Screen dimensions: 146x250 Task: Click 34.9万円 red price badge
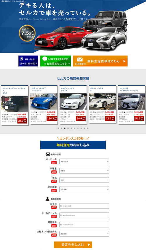(x=81, y=118)
